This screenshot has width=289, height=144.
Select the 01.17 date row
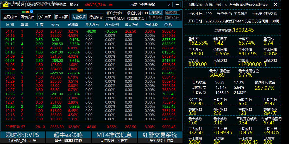tap(10, 31)
